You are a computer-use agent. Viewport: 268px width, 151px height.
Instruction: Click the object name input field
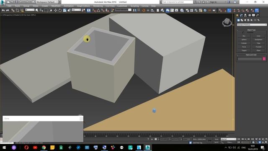coord(250,59)
